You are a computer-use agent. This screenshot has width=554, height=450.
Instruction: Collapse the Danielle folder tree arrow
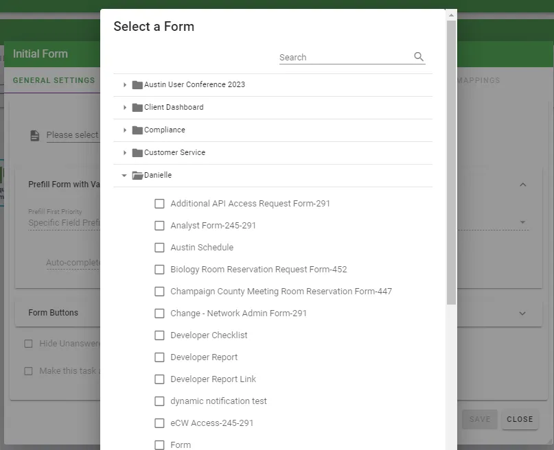tap(124, 175)
